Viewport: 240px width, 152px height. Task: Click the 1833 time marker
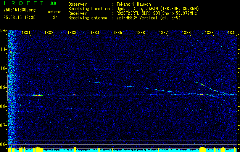pyautogui.click(x=72, y=32)
